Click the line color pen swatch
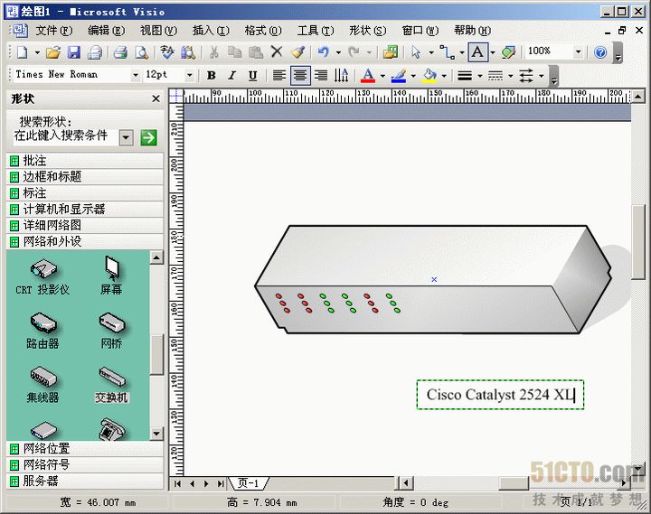Screen dimensions: 651x514 point(399,76)
